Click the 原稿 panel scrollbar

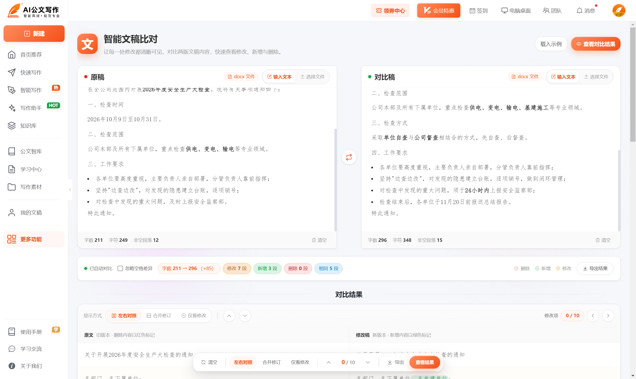click(x=335, y=180)
